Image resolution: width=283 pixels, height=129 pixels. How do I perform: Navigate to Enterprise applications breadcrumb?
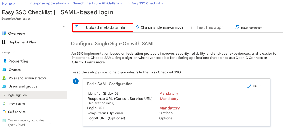(48, 3)
